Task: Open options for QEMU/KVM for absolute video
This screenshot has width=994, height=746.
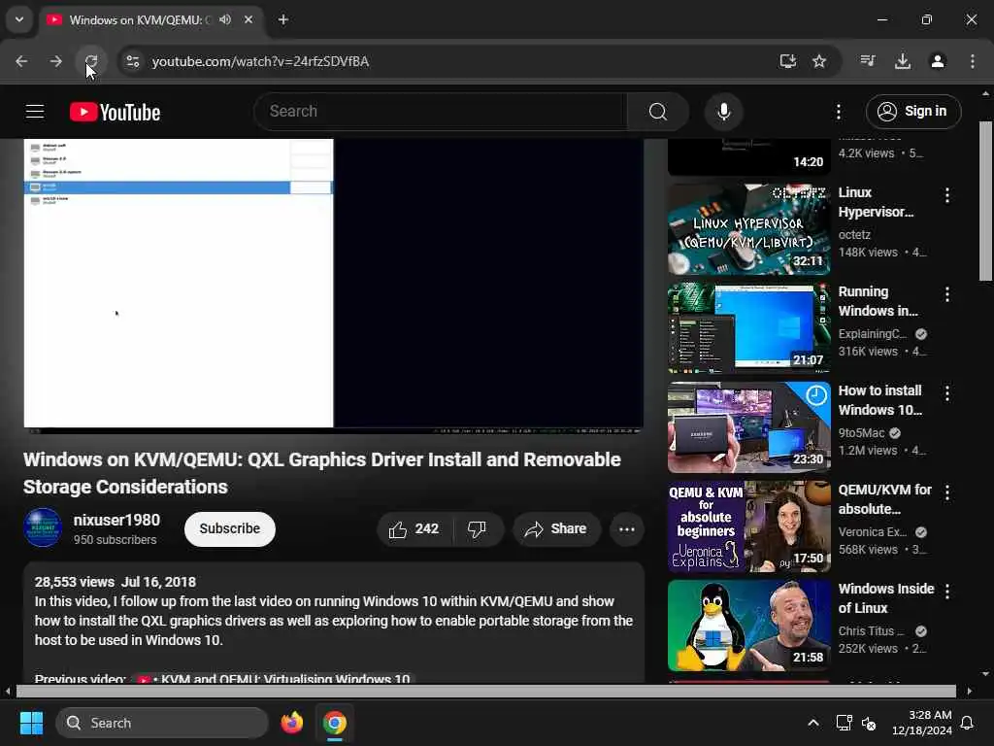Action: click(947, 492)
